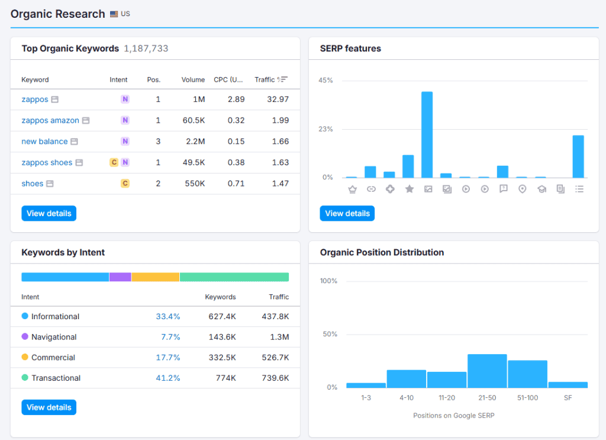Click the 4-10 positions bar in distribution chart
The width and height of the screenshot is (606, 440).
(x=406, y=379)
